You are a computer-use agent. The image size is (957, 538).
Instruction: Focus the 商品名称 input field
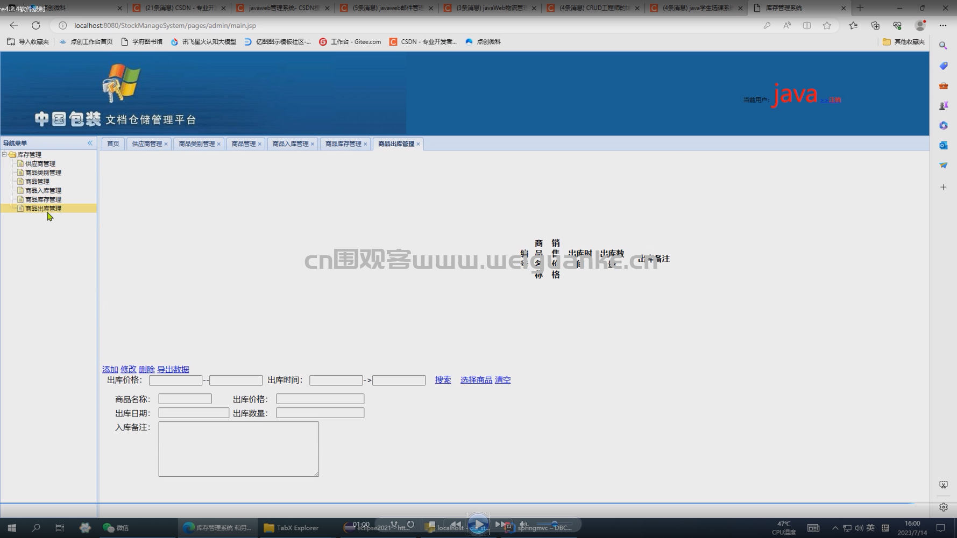coord(185,399)
